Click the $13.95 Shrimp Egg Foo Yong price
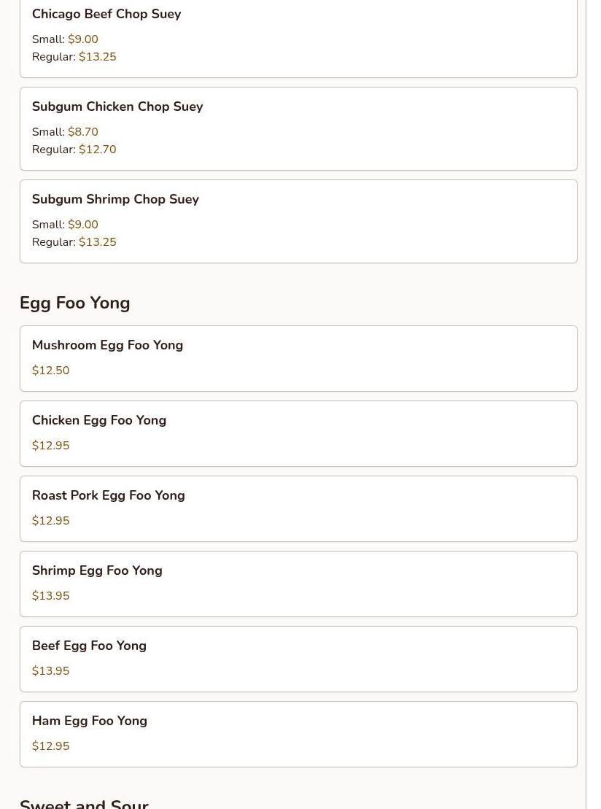Screen dimensions: 601x809 pos(50,596)
